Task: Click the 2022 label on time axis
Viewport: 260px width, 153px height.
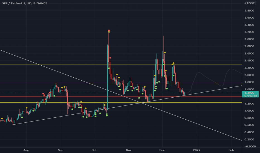Action: (x=197, y=150)
